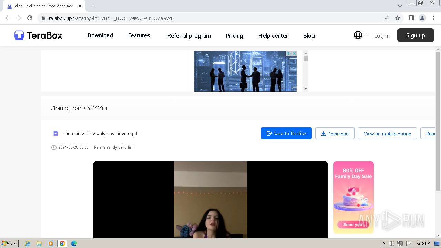Open the Windows Start menu
The height and width of the screenshot is (248, 441).
[10, 243]
